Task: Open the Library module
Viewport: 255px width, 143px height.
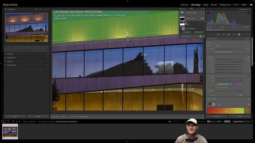Action: click(x=184, y=5)
